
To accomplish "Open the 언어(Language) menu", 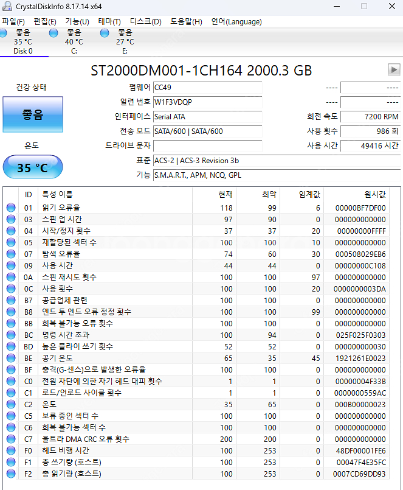I will coord(236,22).
